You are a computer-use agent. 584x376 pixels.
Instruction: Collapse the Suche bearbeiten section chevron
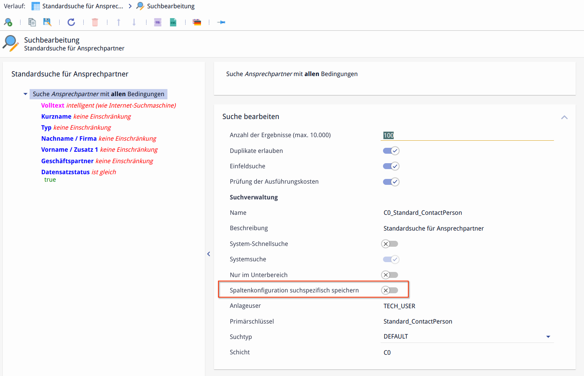pyautogui.click(x=564, y=117)
